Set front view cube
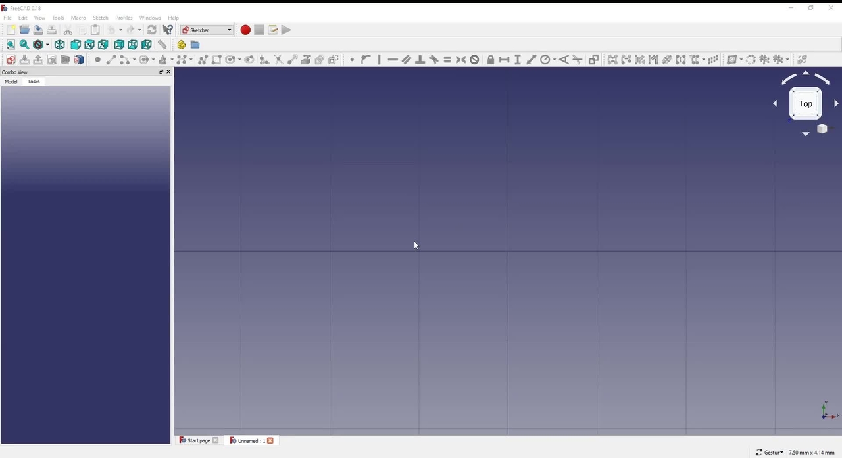The image size is (842, 458). pos(76,45)
